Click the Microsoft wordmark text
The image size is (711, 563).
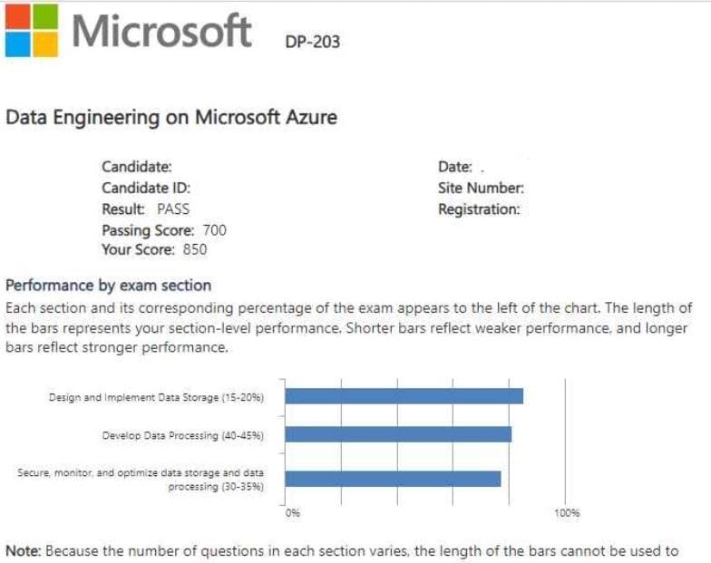point(161,31)
